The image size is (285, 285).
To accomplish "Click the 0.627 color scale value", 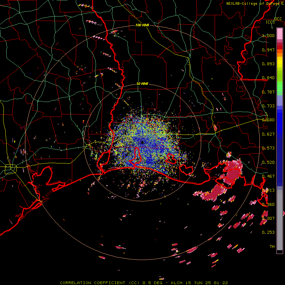I will [268, 134].
